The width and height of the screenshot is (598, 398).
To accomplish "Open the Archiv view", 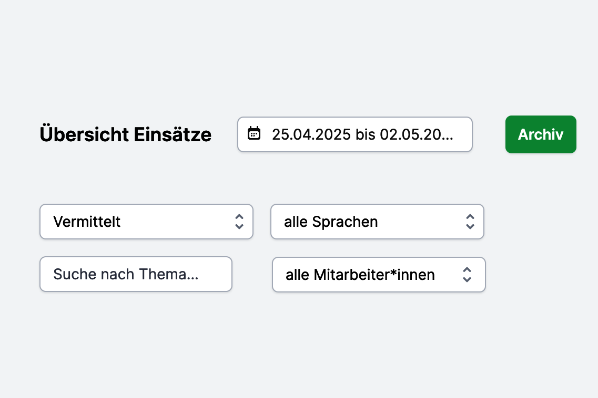I will click(x=541, y=134).
